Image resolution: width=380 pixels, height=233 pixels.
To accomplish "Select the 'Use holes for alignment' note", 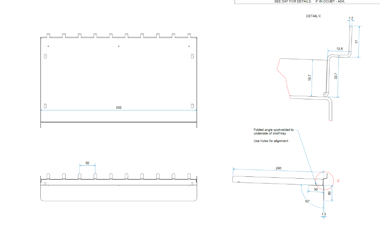I will 270,141.
